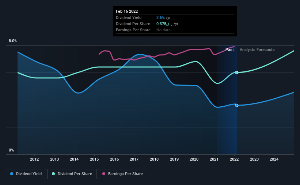
Task: Click the 'Dividend Yield' tooltip row label
Action: click(129, 17)
